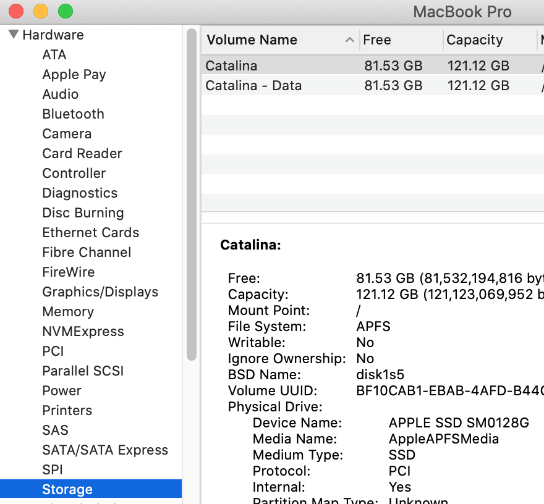Open the Bluetooth hardware section
The image size is (544, 504).
73,114
